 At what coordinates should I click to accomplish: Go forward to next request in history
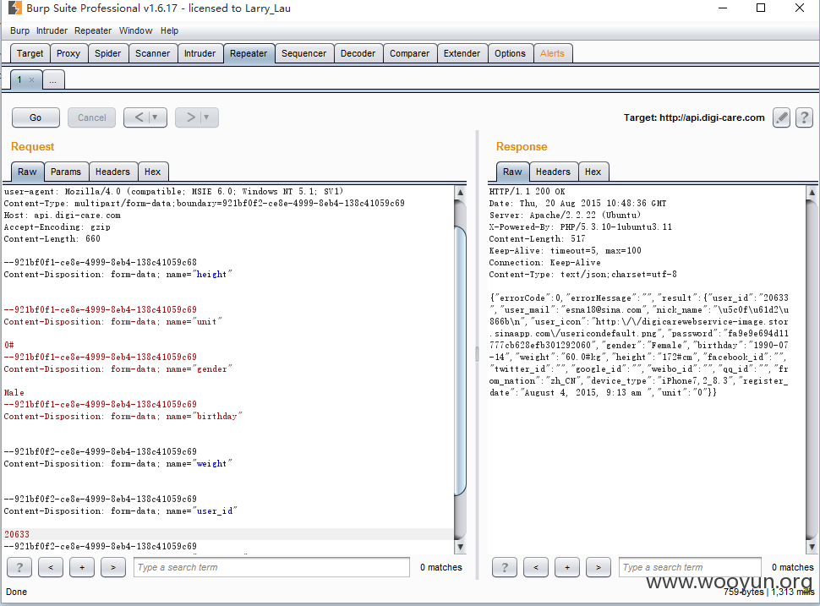point(191,117)
